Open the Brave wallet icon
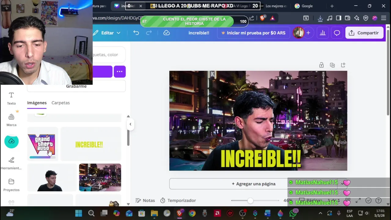Screen dimensions: 391x220 348,18
